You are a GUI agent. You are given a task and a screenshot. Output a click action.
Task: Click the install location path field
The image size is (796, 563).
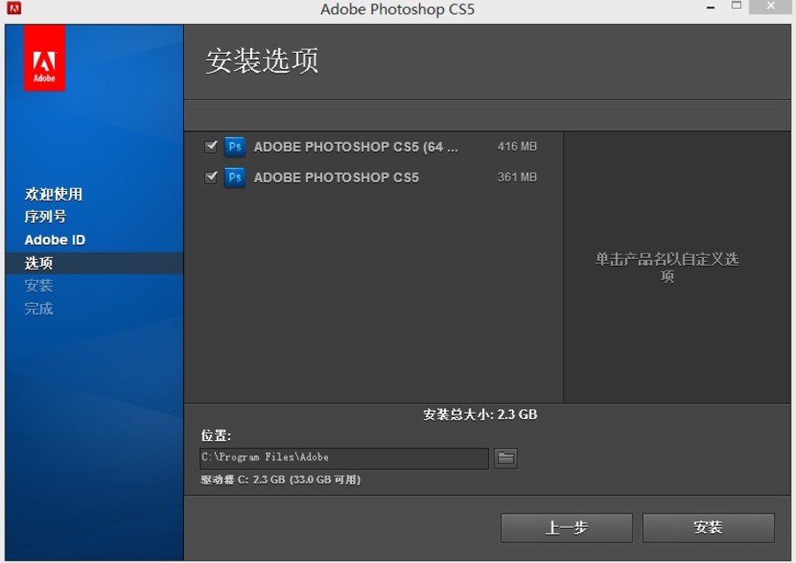tap(343, 458)
